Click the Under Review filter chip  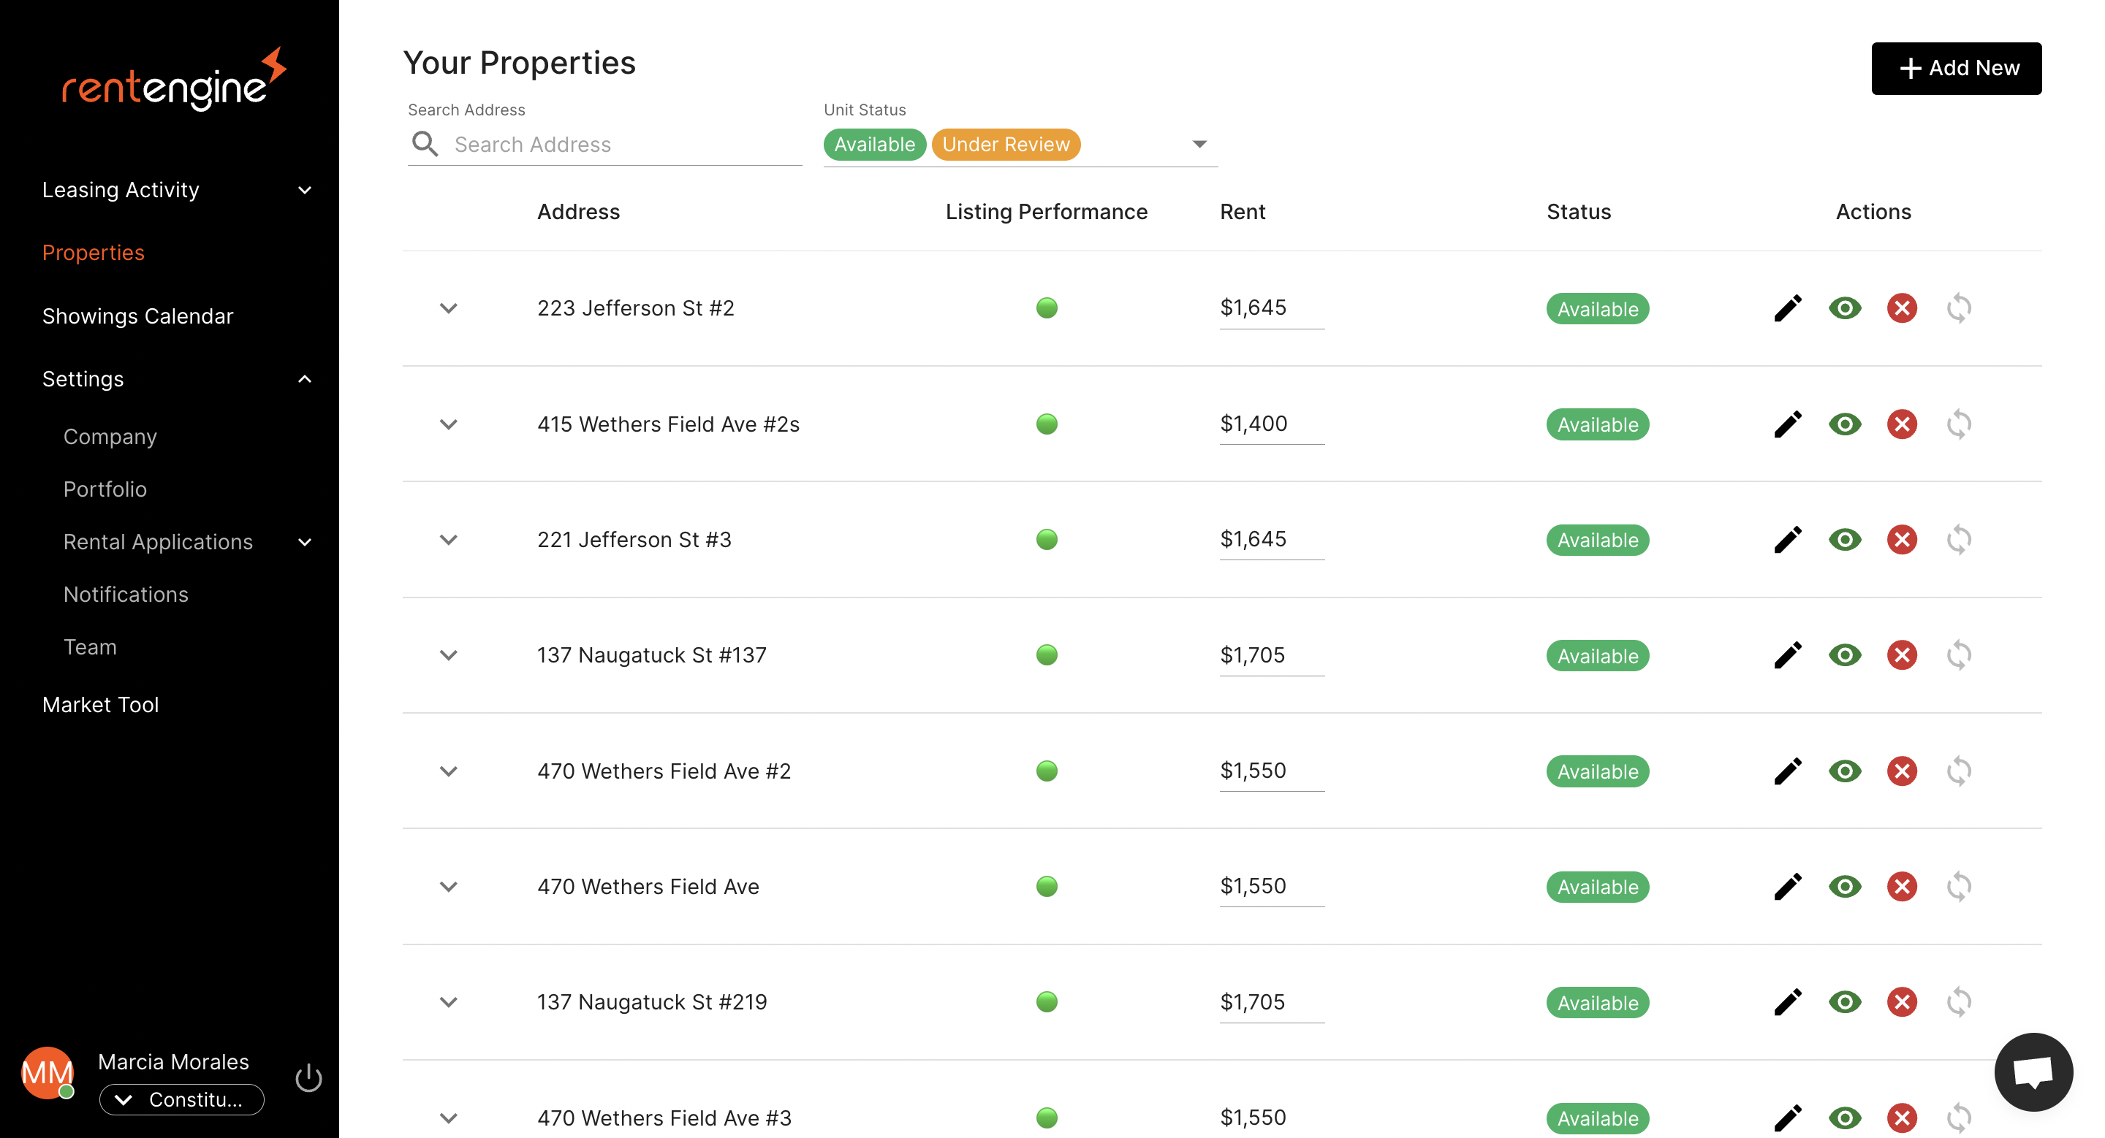[x=1006, y=145]
